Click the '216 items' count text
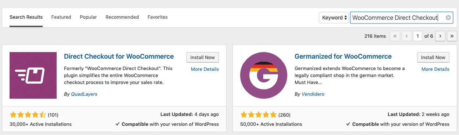 click(375, 36)
